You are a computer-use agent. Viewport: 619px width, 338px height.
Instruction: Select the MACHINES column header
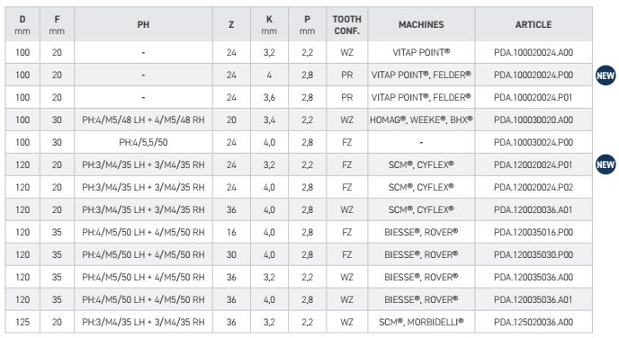[x=421, y=24]
